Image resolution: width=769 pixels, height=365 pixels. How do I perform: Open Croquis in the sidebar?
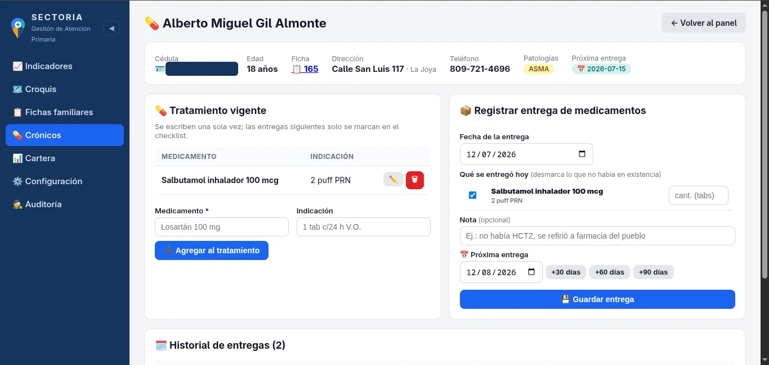coord(65,89)
